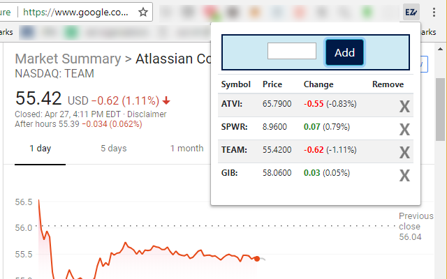447x279 pixels.
Task: Delete the GIB row
Action: coord(404,175)
